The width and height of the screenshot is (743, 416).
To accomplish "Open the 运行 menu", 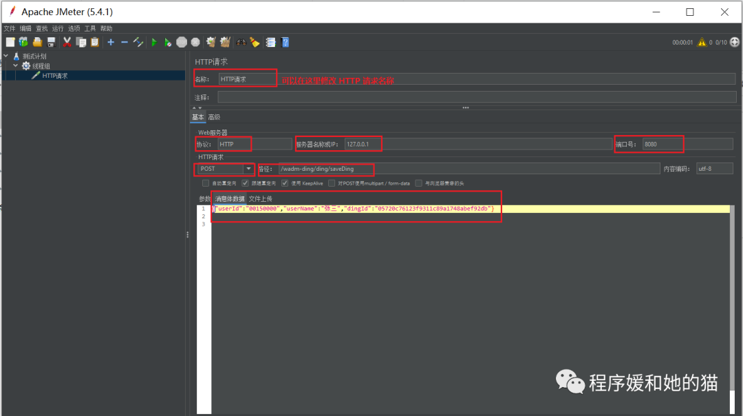I will pyautogui.click(x=58, y=28).
